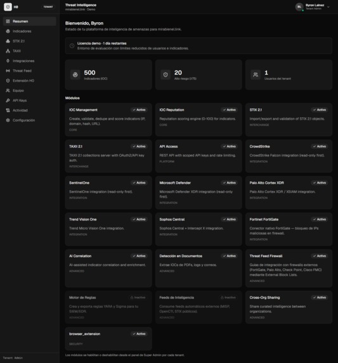Screen dimensions: 338x363
Task: Click the "SentinelOne" module title
Action: (x=79, y=183)
